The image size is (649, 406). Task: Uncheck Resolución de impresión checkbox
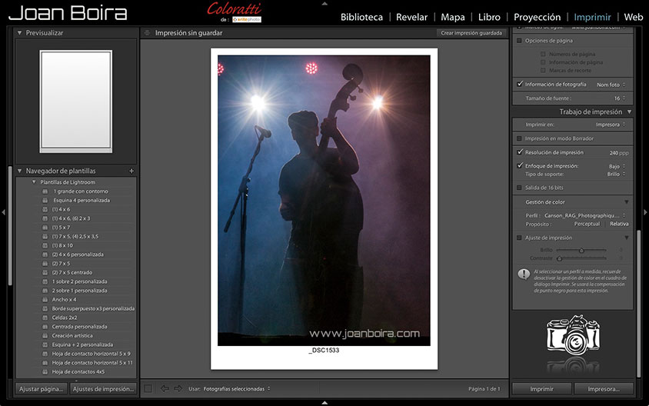click(x=520, y=152)
